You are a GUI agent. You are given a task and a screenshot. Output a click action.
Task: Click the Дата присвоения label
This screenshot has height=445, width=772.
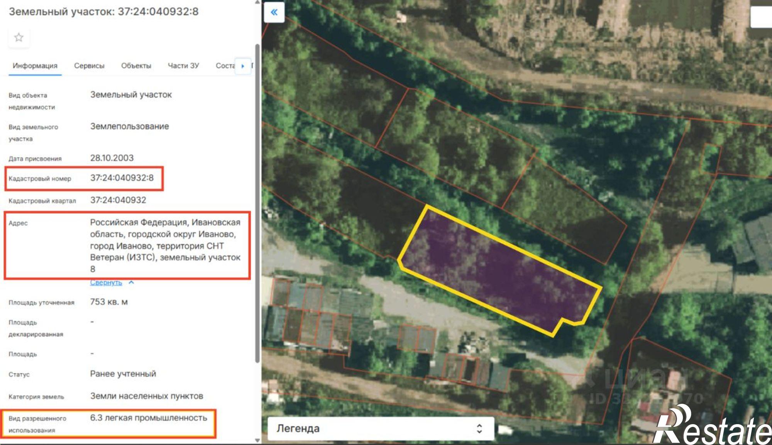pos(35,159)
